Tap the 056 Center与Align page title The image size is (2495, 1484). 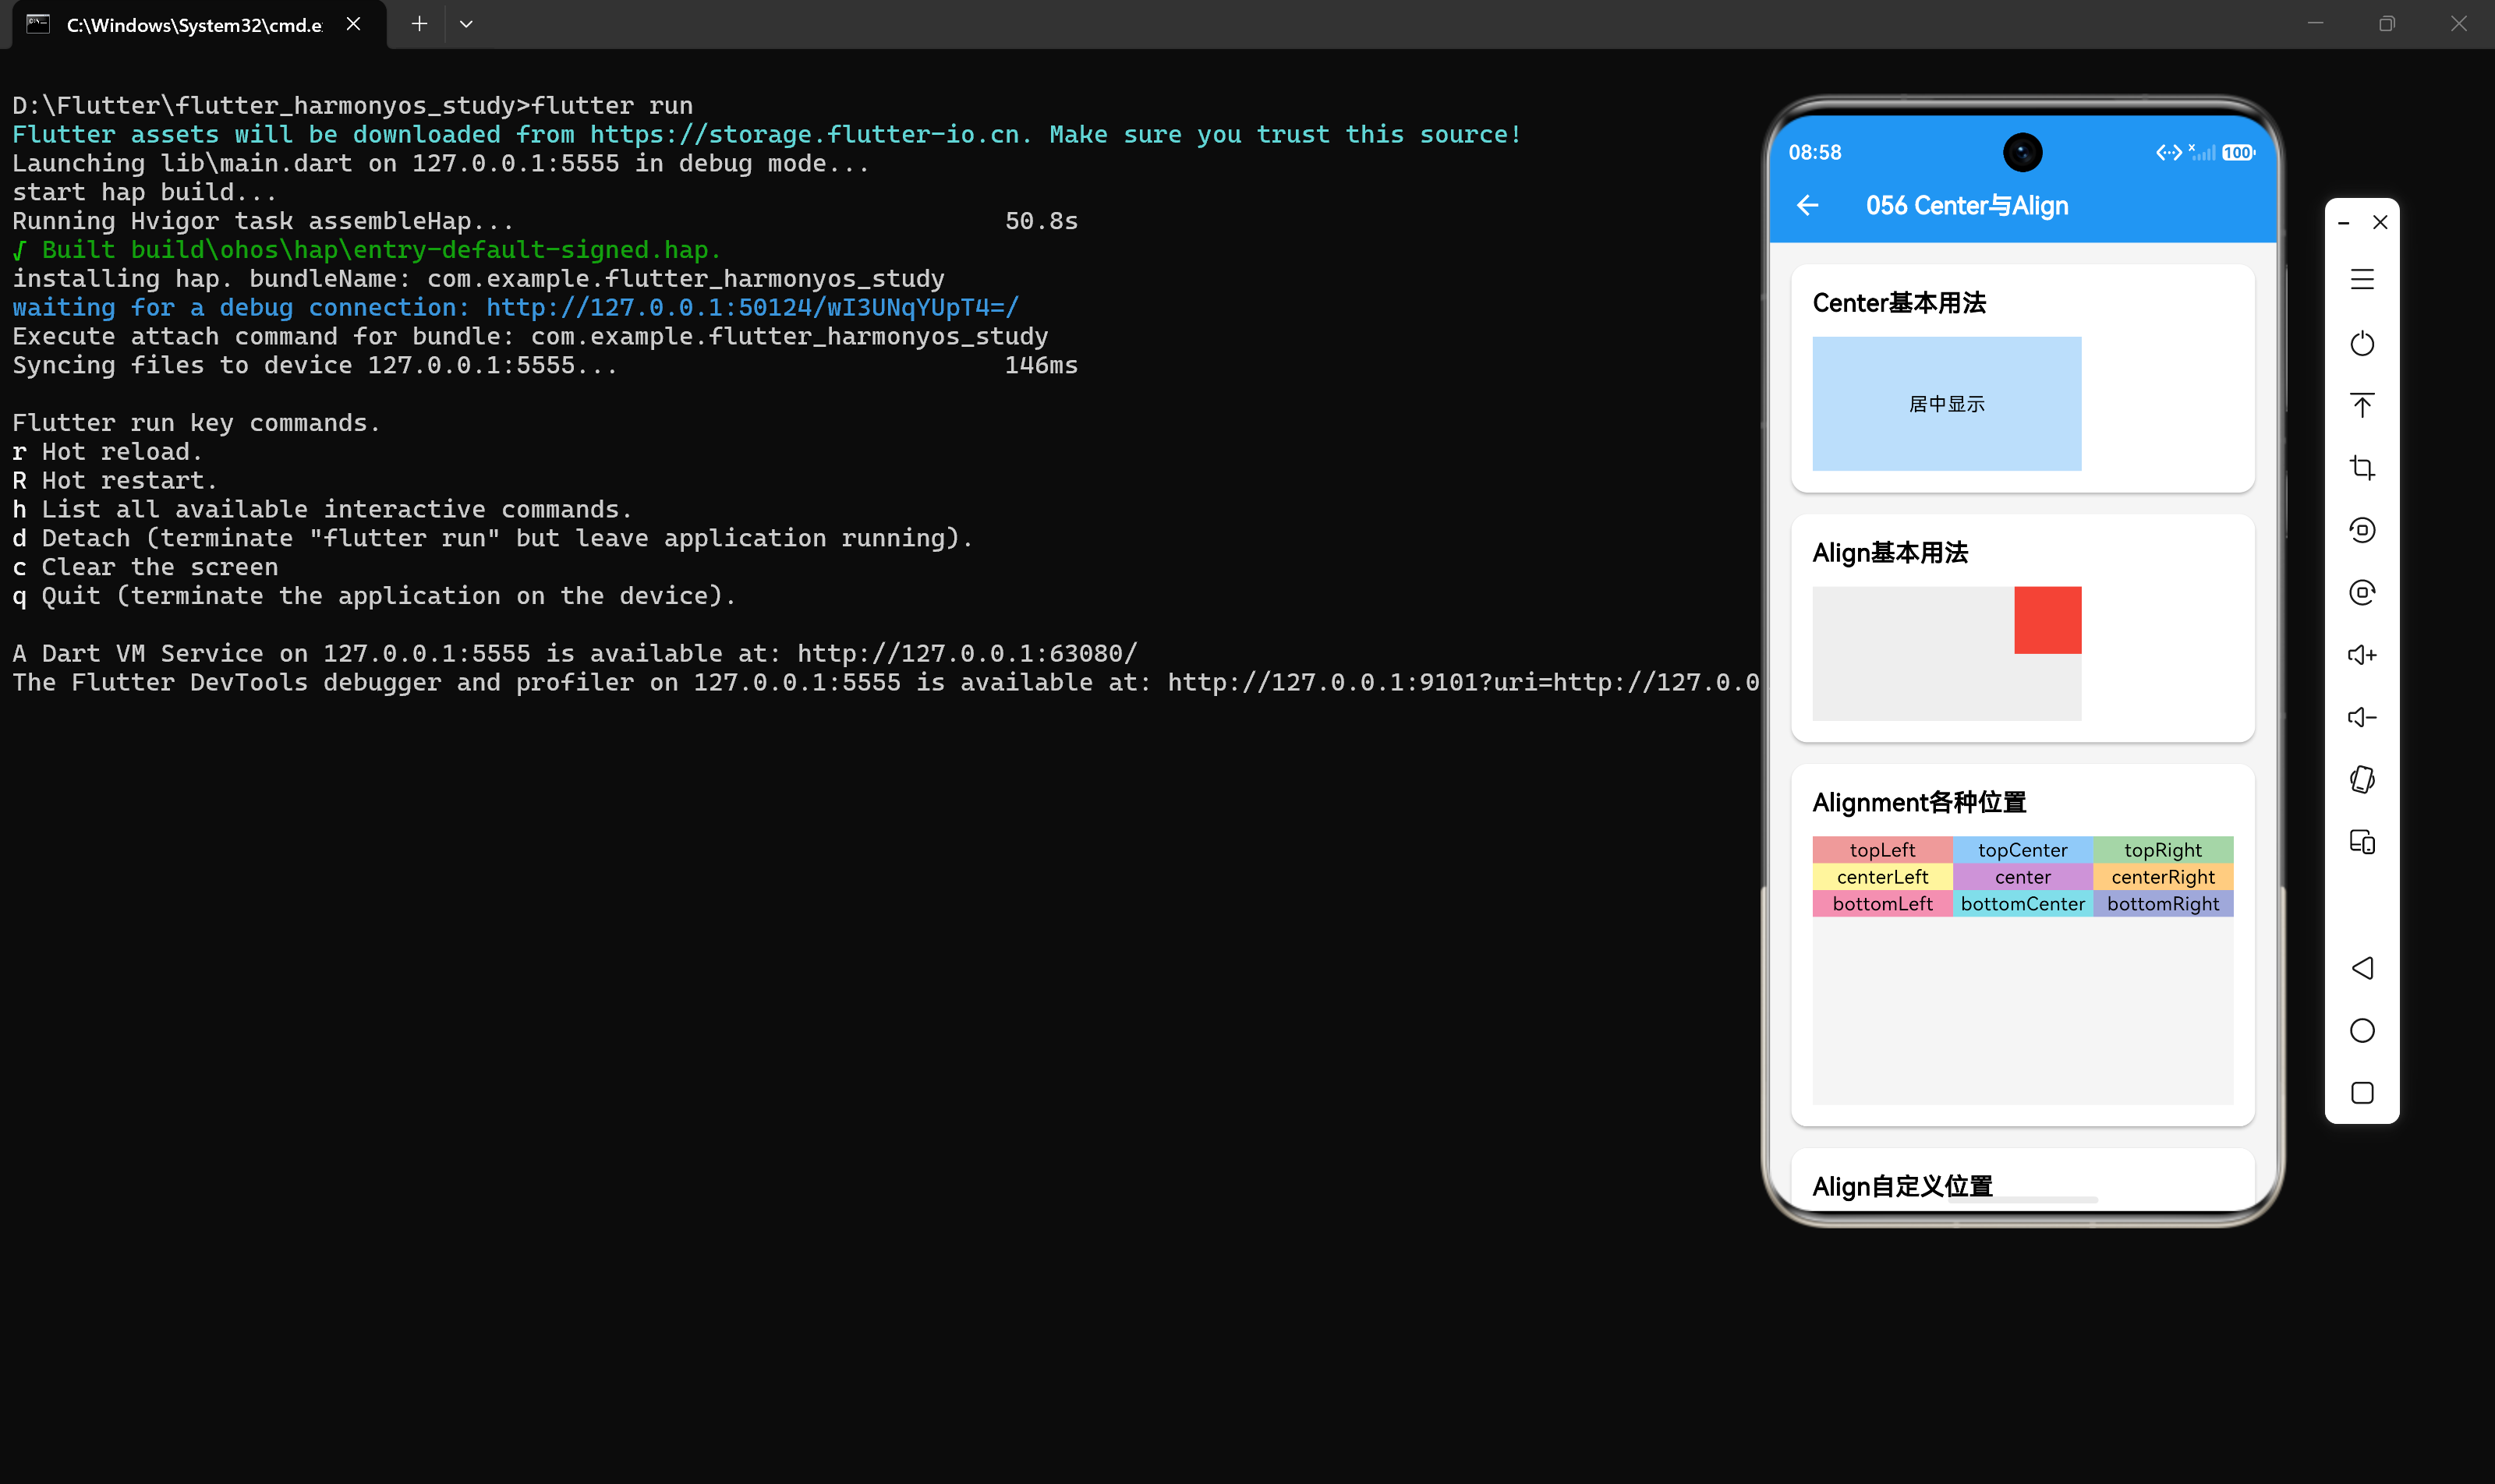pos(1967,206)
